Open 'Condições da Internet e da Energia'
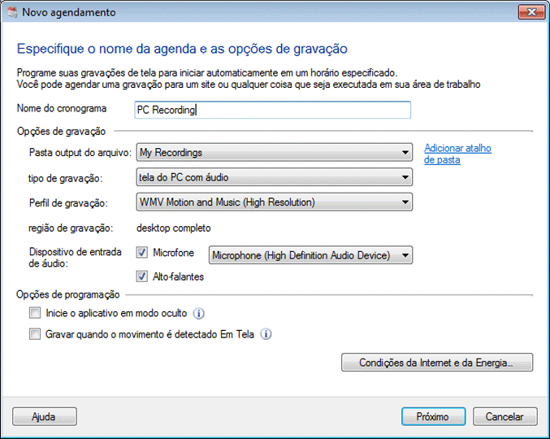 tap(437, 363)
